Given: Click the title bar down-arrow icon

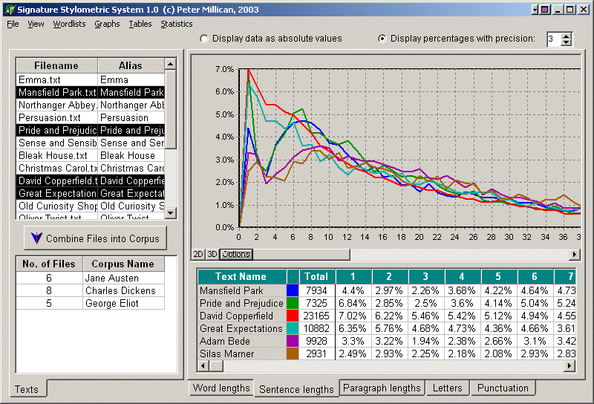Looking at the screenshot, I should click(535, 10).
